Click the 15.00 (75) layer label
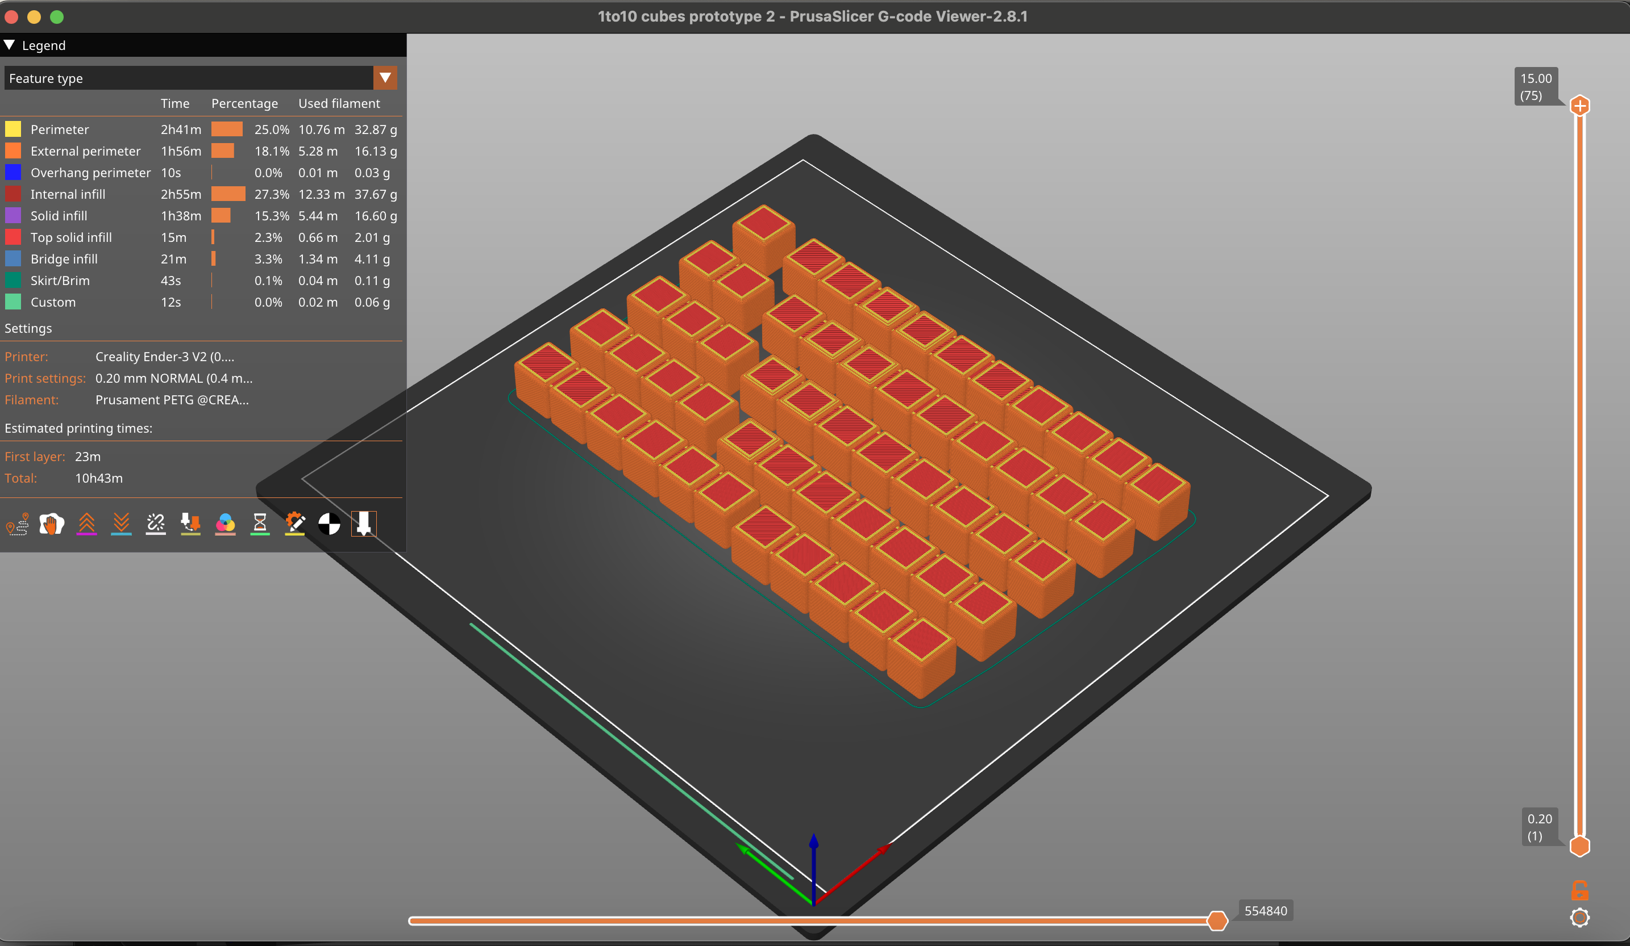 point(1536,86)
